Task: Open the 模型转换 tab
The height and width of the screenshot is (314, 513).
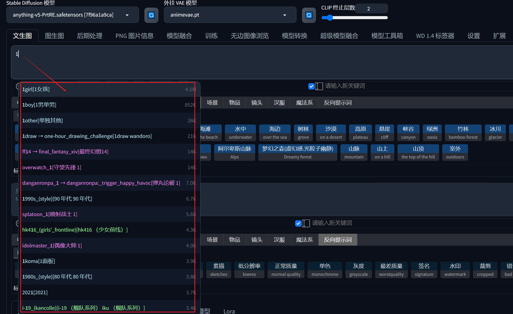Action: [x=294, y=36]
